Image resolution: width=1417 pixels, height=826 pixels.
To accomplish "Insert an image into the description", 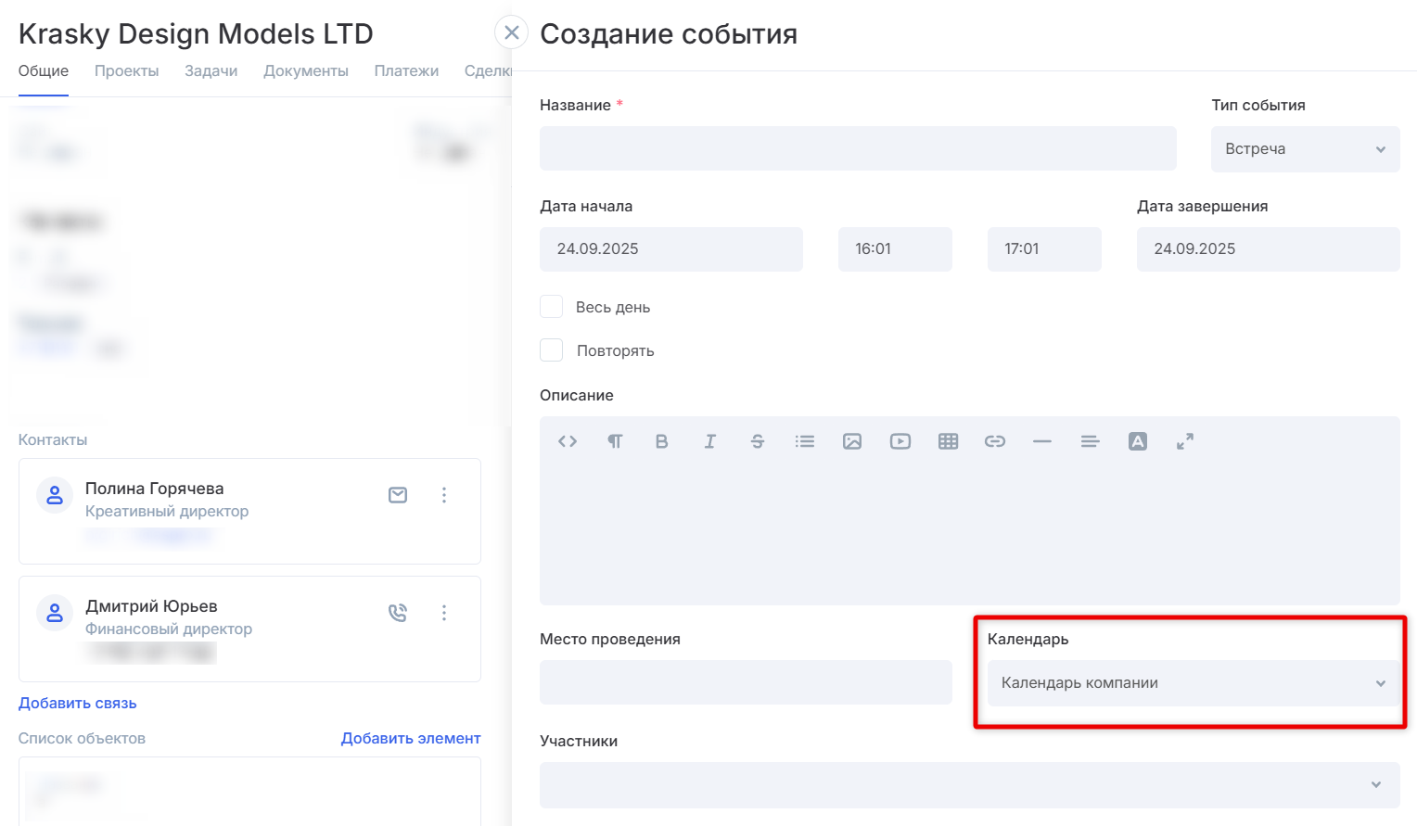I will click(852, 441).
